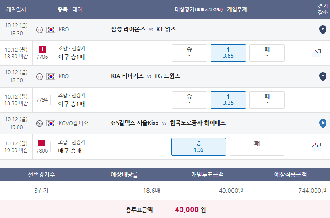Open star venue pin for GS Caltex match
The image size is (330, 218).
tap(322, 123)
